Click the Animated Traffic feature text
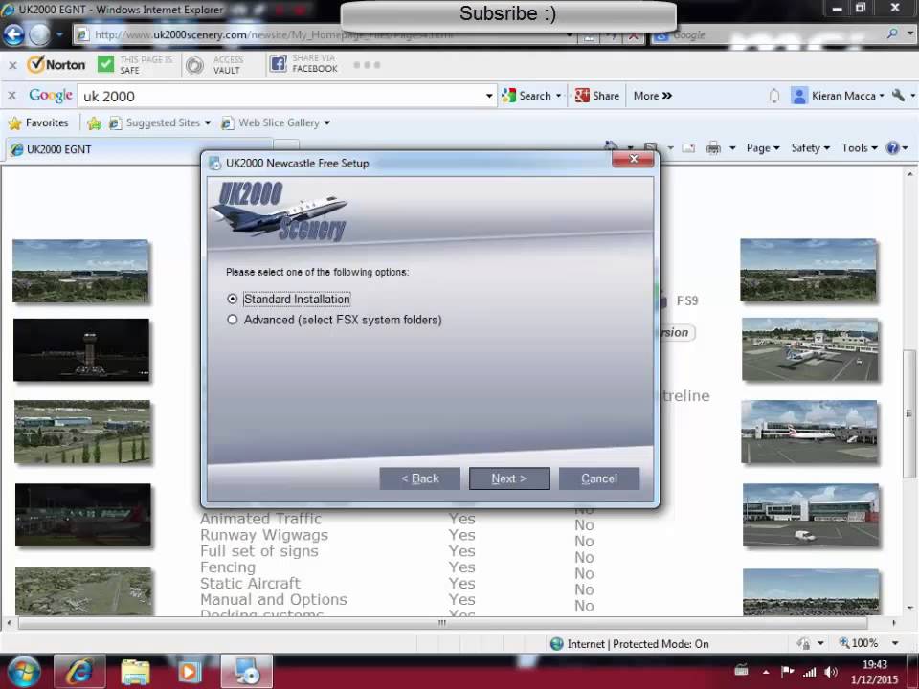Viewport: 919px width, 689px height. (x=260, y=519)
